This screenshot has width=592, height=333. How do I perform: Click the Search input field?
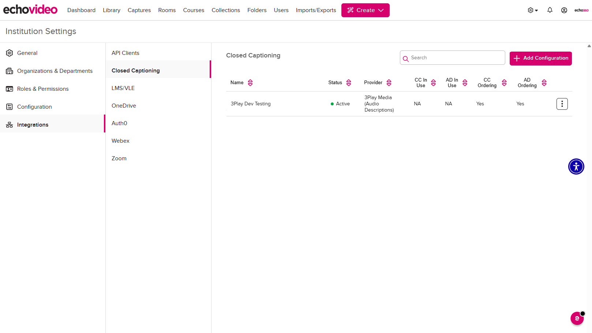click(x=452, y=57)
